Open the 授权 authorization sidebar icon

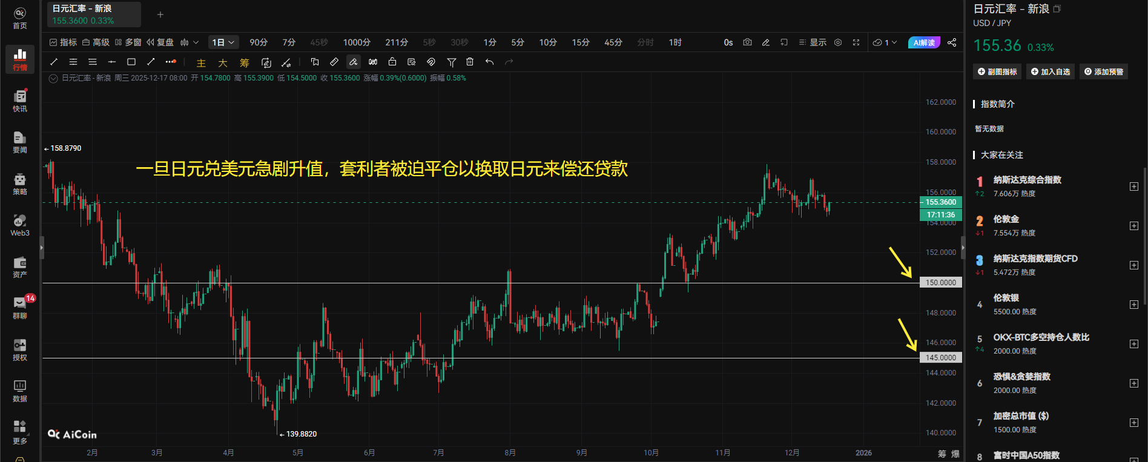20,350
